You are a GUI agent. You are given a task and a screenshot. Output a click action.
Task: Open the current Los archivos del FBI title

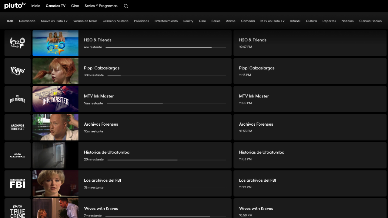click(102, 180)
